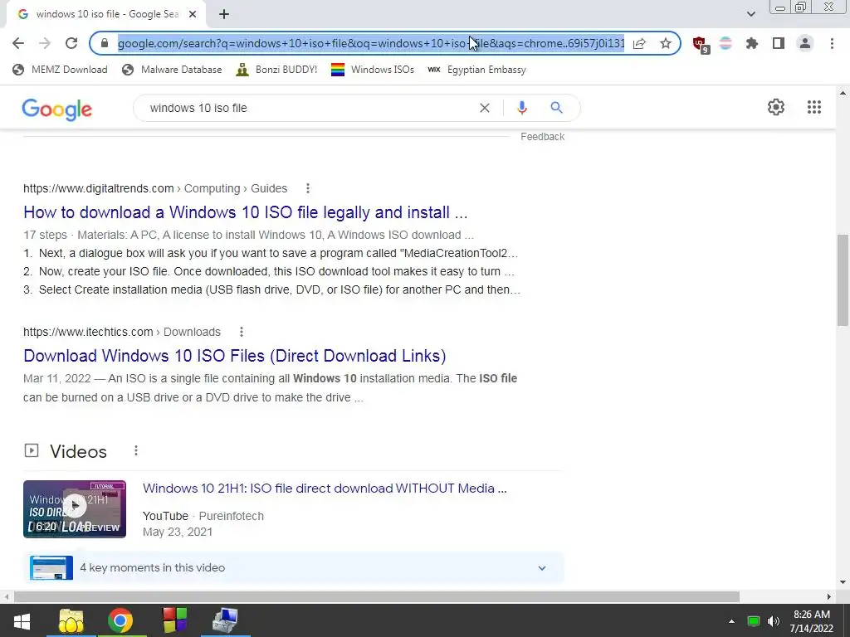The height and width of the screenshot is (637, 850).
Task: Reload the current page
Action: tap(71, 43)
